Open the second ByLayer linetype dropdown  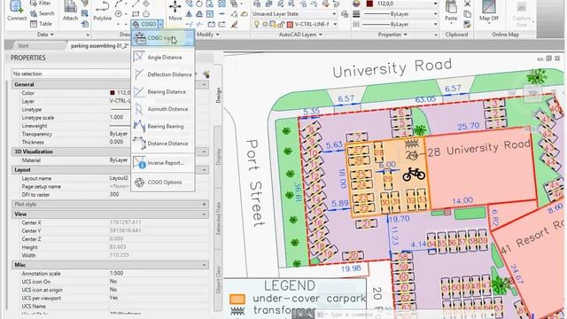tap(435, 24)
